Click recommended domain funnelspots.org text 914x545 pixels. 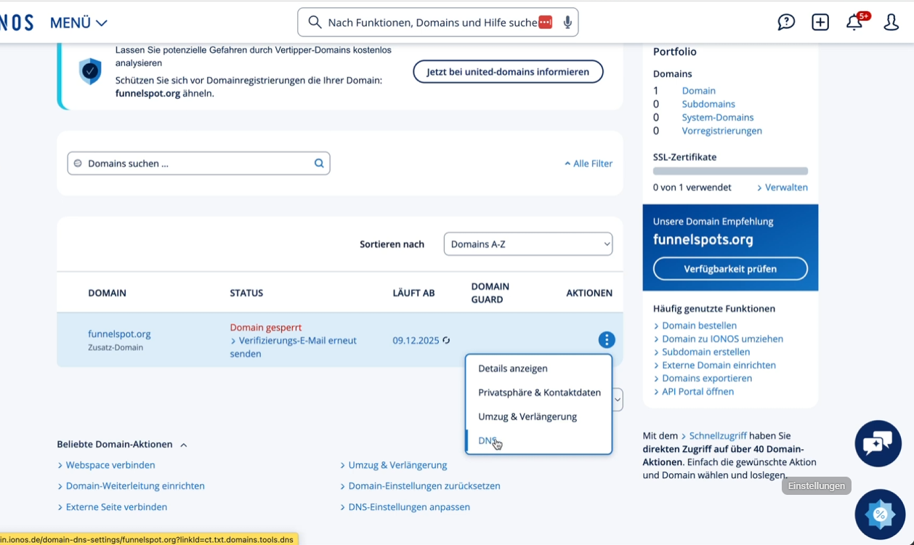703,240
